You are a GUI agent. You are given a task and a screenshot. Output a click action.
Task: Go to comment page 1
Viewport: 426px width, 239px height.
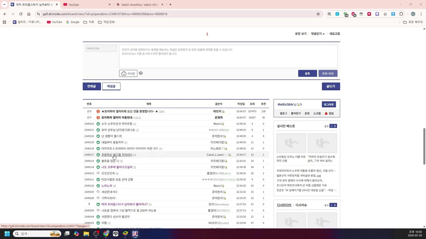click(207, 34)
